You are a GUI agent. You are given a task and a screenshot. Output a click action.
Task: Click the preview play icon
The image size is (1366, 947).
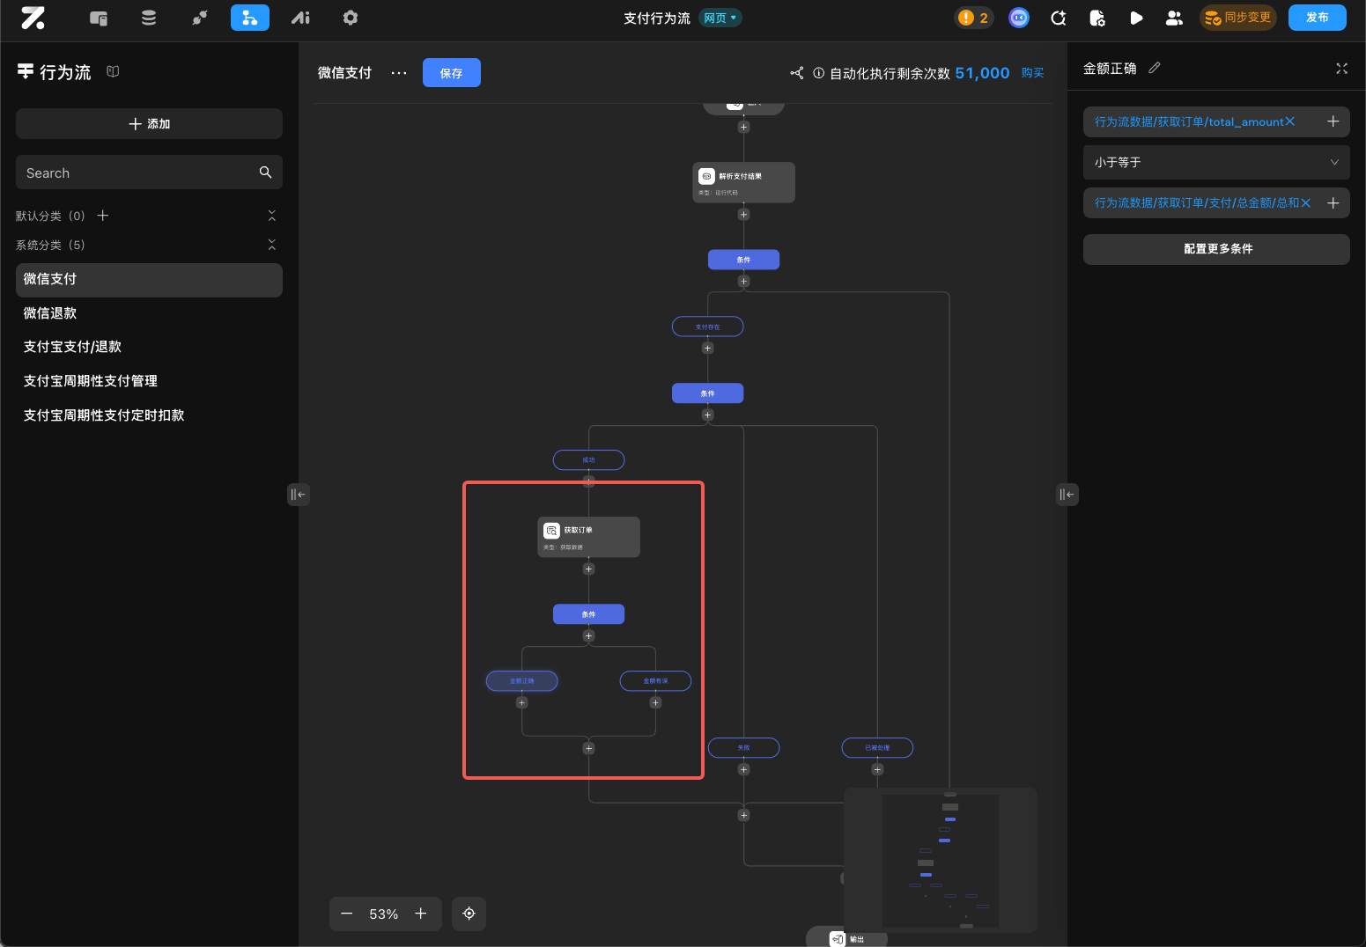pyautogui.click(x=1136, y=18)
